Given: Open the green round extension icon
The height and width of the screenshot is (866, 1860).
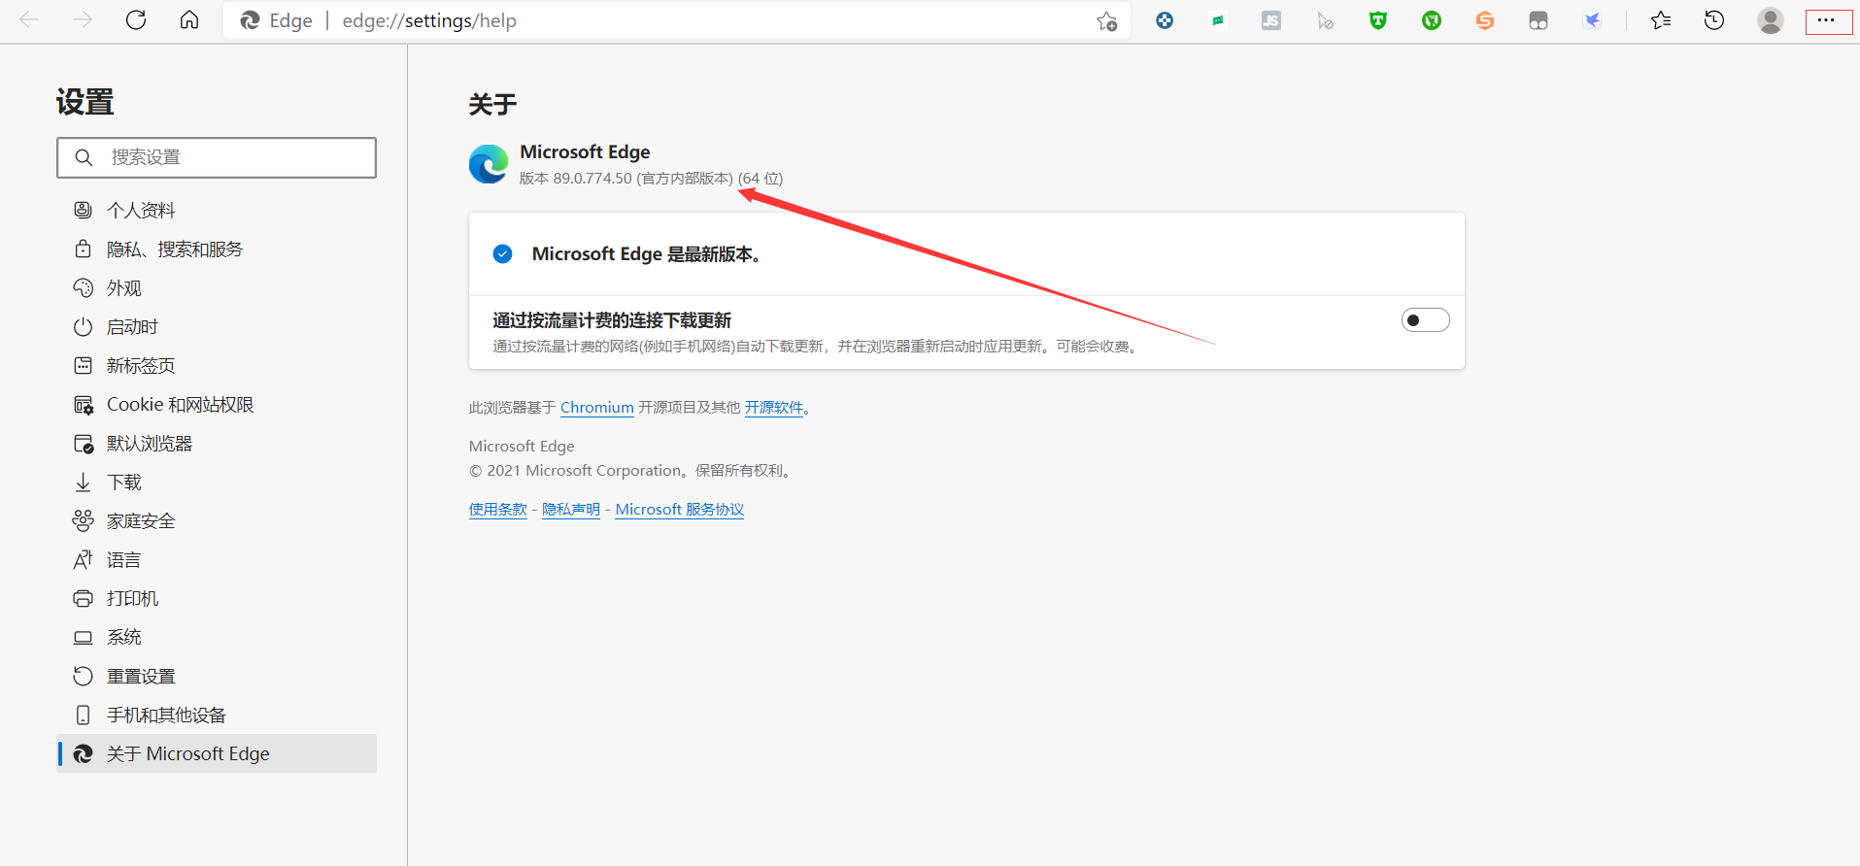Looking at the screenshot, I should (x=1432, y=20).
